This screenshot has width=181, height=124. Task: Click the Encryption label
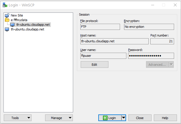(x=132, y=21)
